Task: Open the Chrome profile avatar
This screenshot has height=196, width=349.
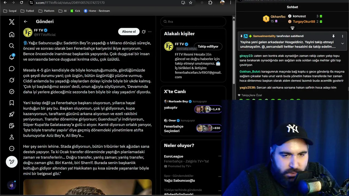Action: coord(222,2)
